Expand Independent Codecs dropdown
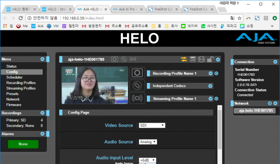 pyautogui.click(x=211, y=86)
